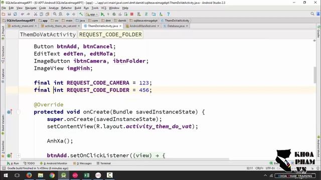321x180 pixels.
Task: Click the editor vertical scrollbar thumb
Action: (x=314, y=75)
